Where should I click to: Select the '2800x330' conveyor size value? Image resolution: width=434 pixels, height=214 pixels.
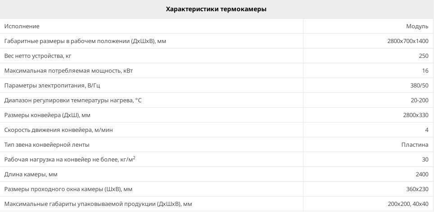tap(416, 115)
